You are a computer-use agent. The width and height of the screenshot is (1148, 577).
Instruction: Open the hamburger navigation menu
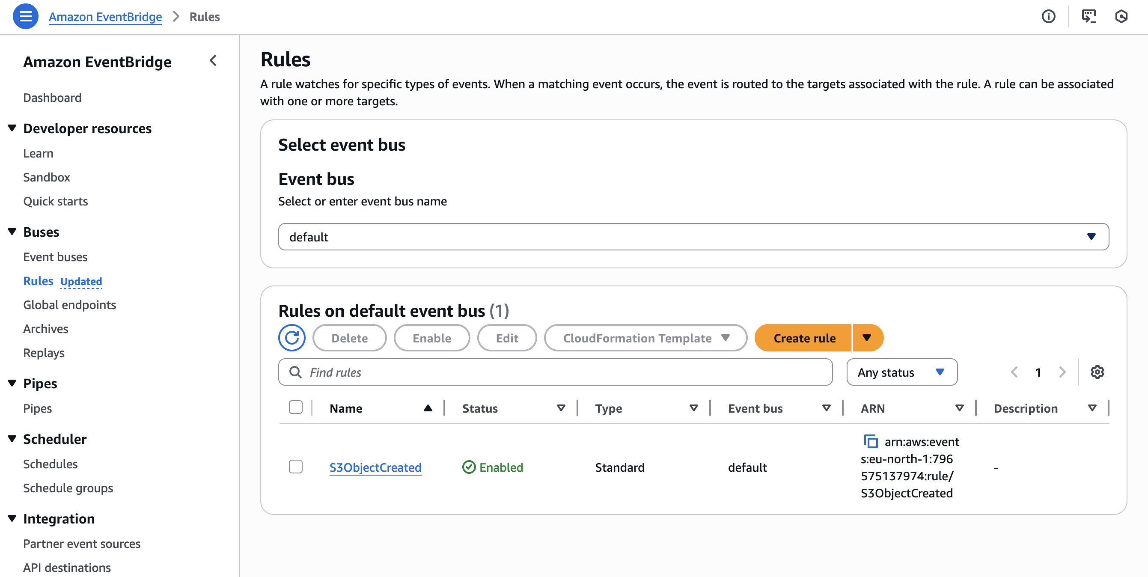[25, 17]
